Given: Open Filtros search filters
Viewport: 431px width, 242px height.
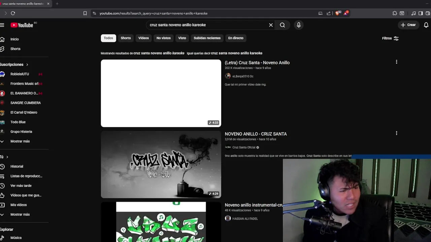Looking at the screenshot, I should (390, 38).
